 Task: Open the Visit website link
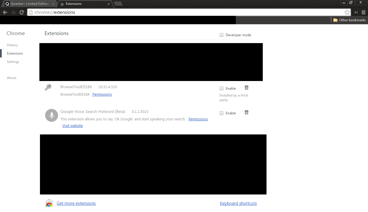72,126
